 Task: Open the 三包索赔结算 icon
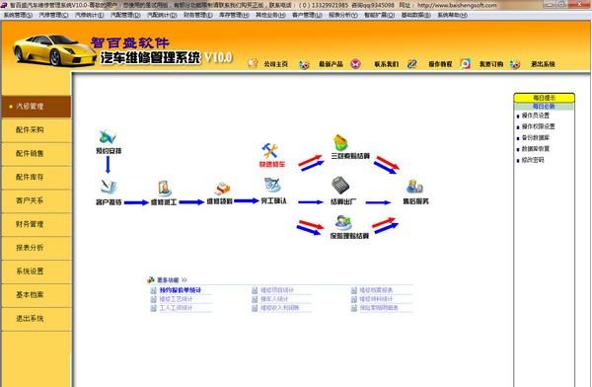[340, 142]
